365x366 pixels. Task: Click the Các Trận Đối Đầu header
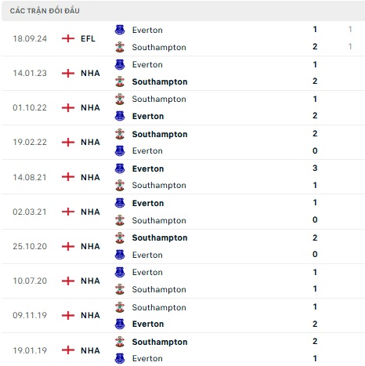click(x=45, y=11)
